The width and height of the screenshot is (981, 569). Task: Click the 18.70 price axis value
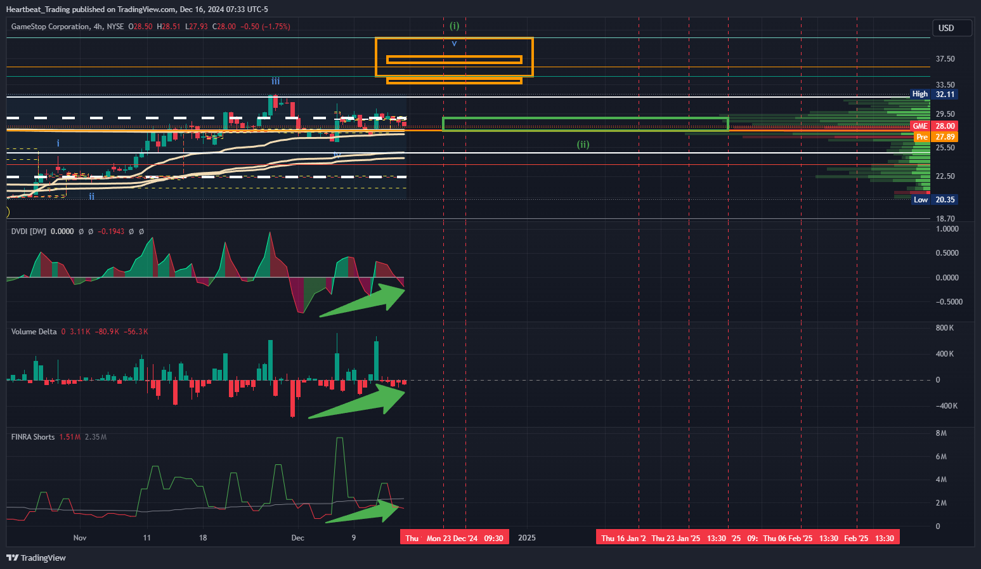[x=945, y=219]
